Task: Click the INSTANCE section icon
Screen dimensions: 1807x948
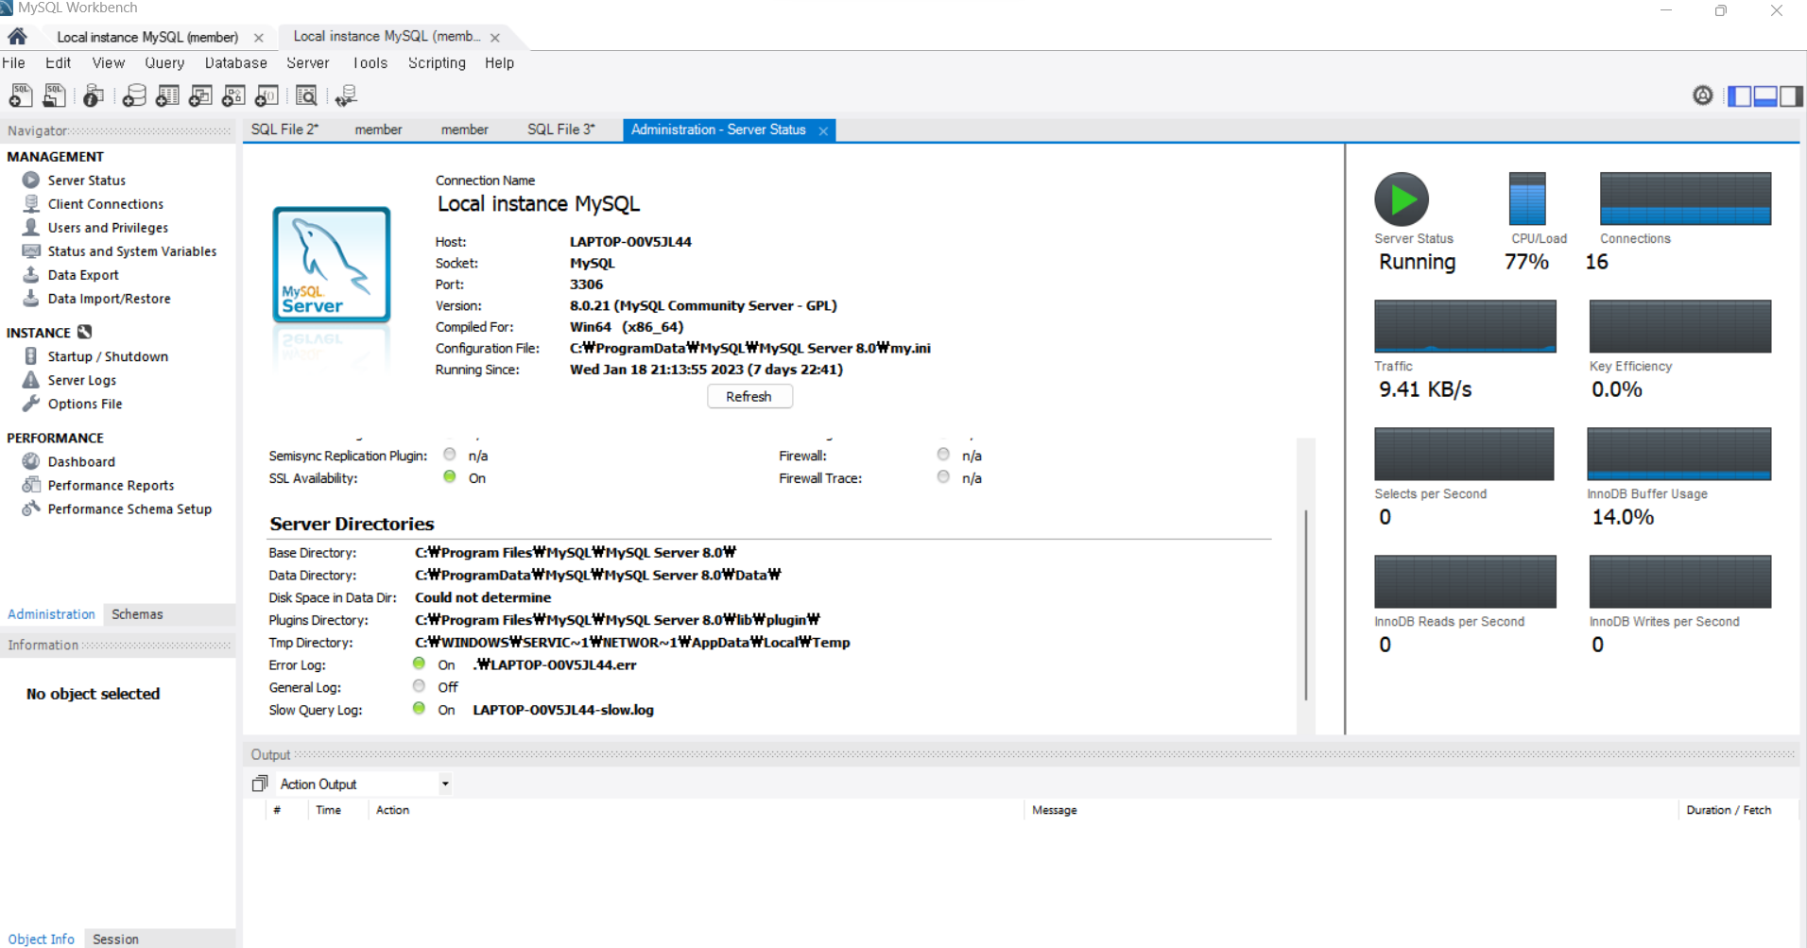Action: coord(85,332)
